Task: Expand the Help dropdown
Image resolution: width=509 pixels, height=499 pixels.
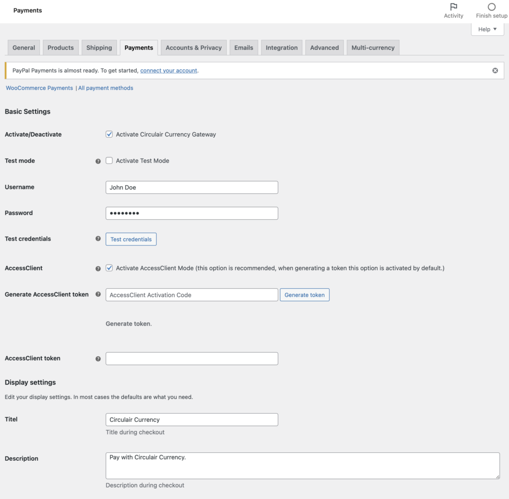Action: click(487, 29)
